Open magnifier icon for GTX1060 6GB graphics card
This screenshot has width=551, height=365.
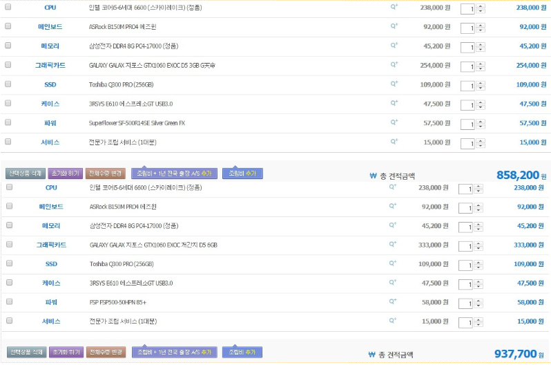pyautogui.click(x=392, y=244)
